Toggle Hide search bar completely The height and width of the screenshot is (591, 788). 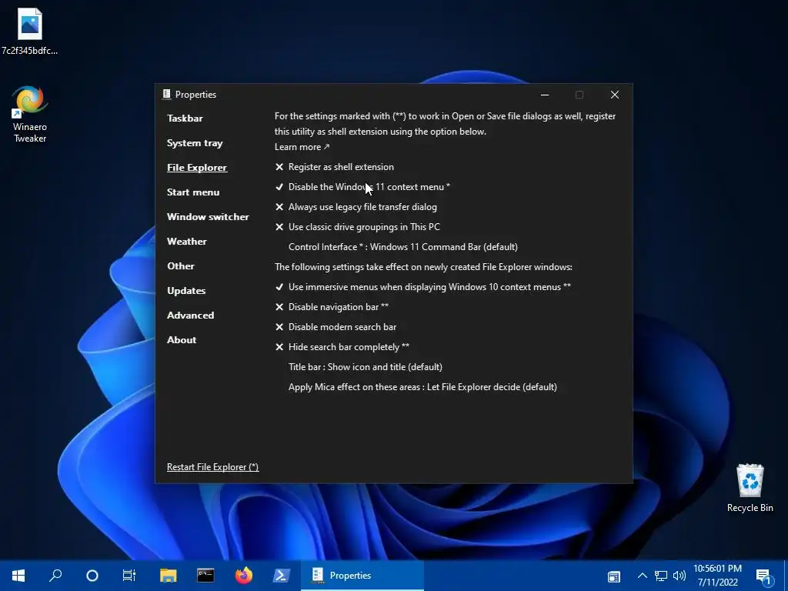[x=342, y=347]
